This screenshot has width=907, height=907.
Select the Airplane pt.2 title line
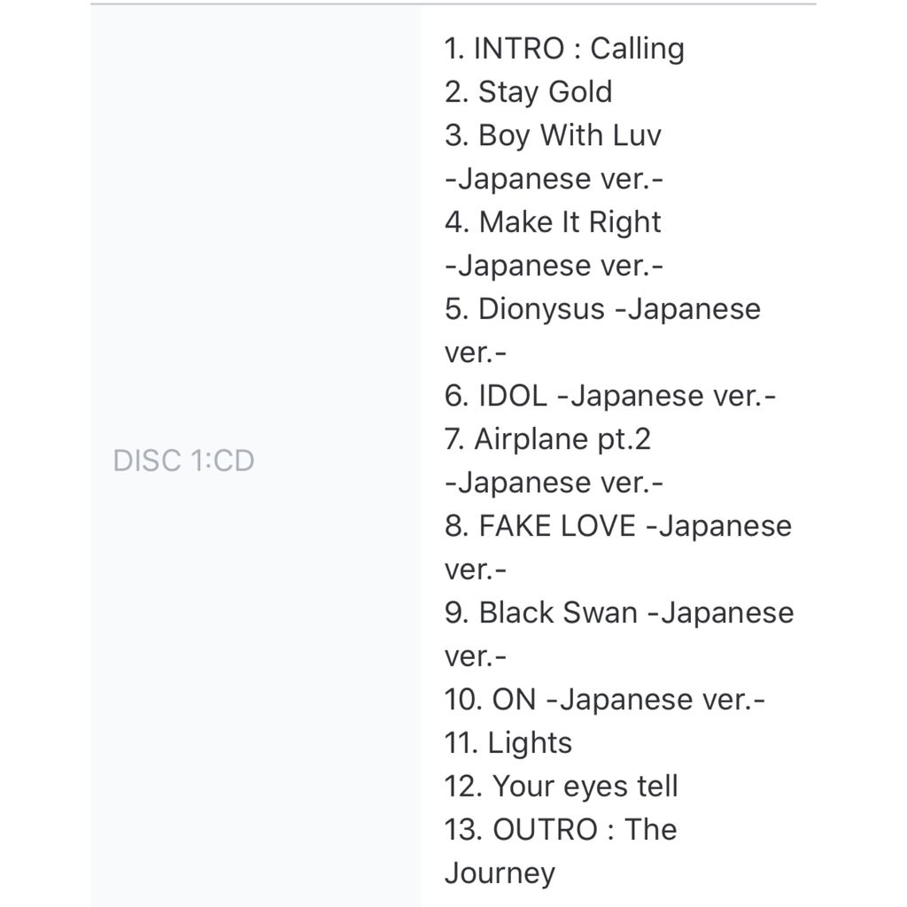548,439
